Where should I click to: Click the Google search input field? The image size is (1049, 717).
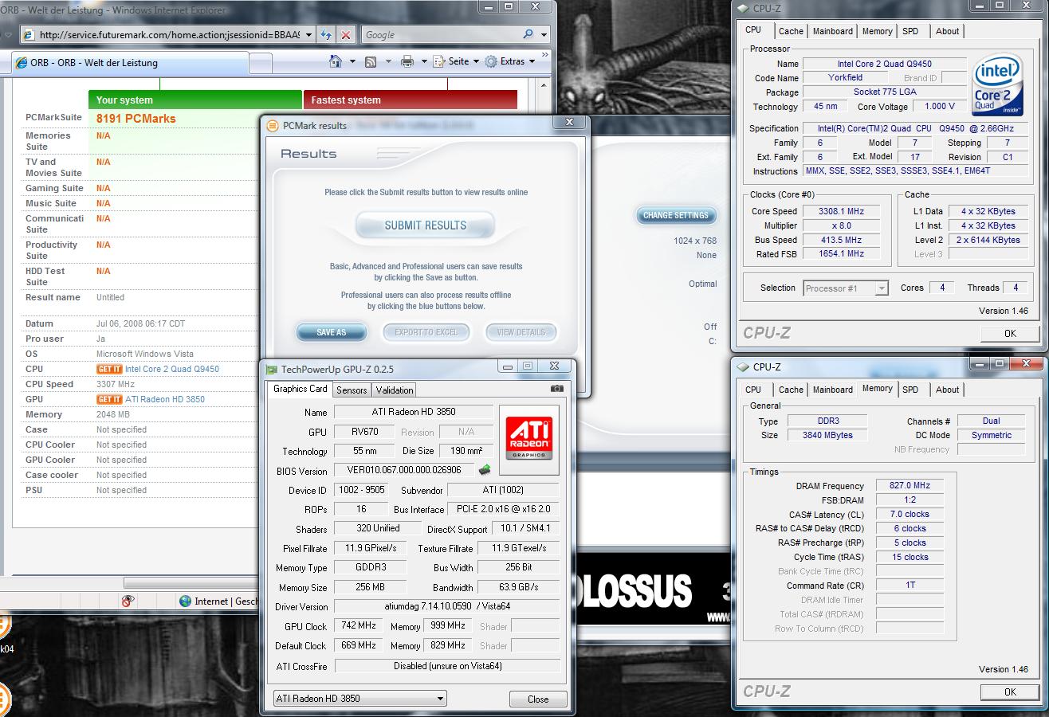[442, 35]
